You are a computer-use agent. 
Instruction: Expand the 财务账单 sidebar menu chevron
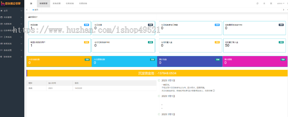click(x=21, y=57)
